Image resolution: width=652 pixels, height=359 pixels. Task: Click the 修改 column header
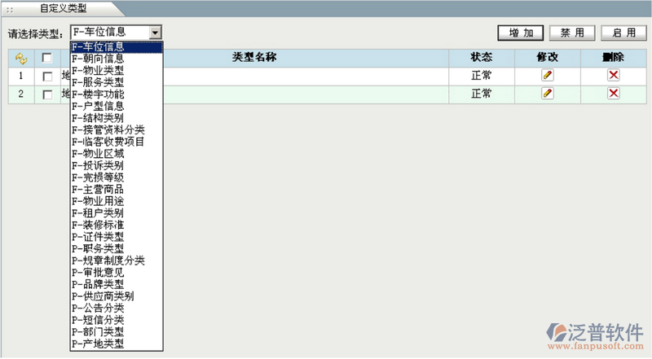click(547, 57)
